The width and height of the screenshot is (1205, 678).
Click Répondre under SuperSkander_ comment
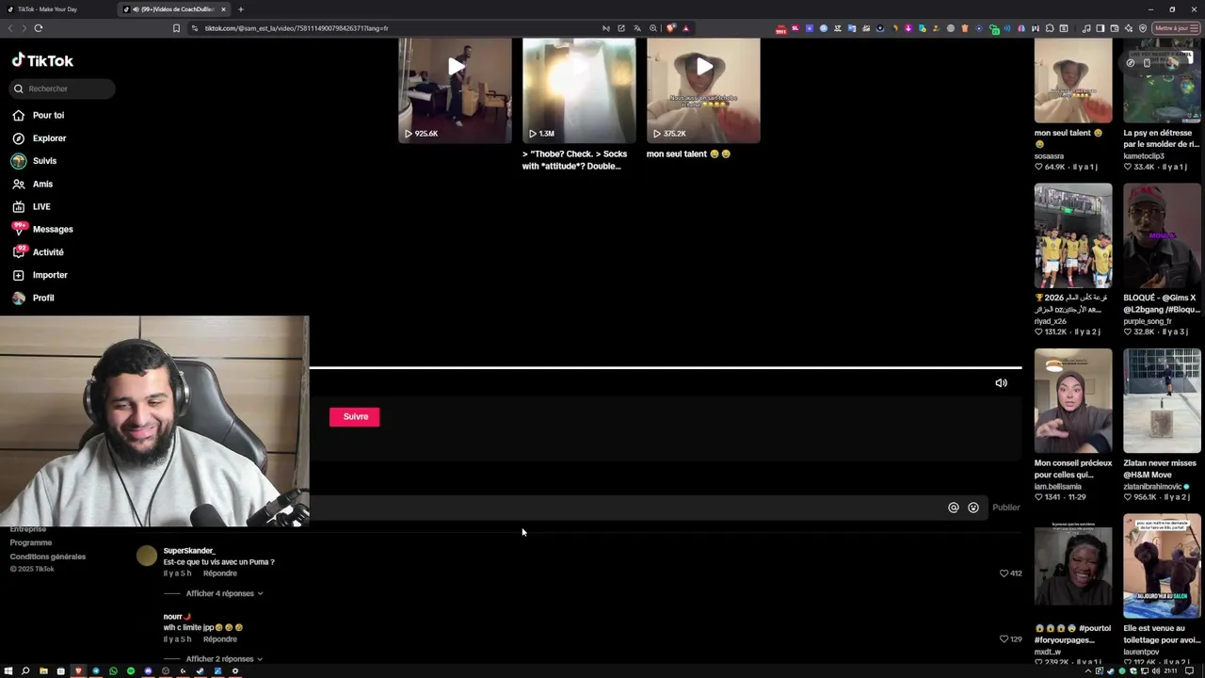pyautogui.click(x=220, y=573)
